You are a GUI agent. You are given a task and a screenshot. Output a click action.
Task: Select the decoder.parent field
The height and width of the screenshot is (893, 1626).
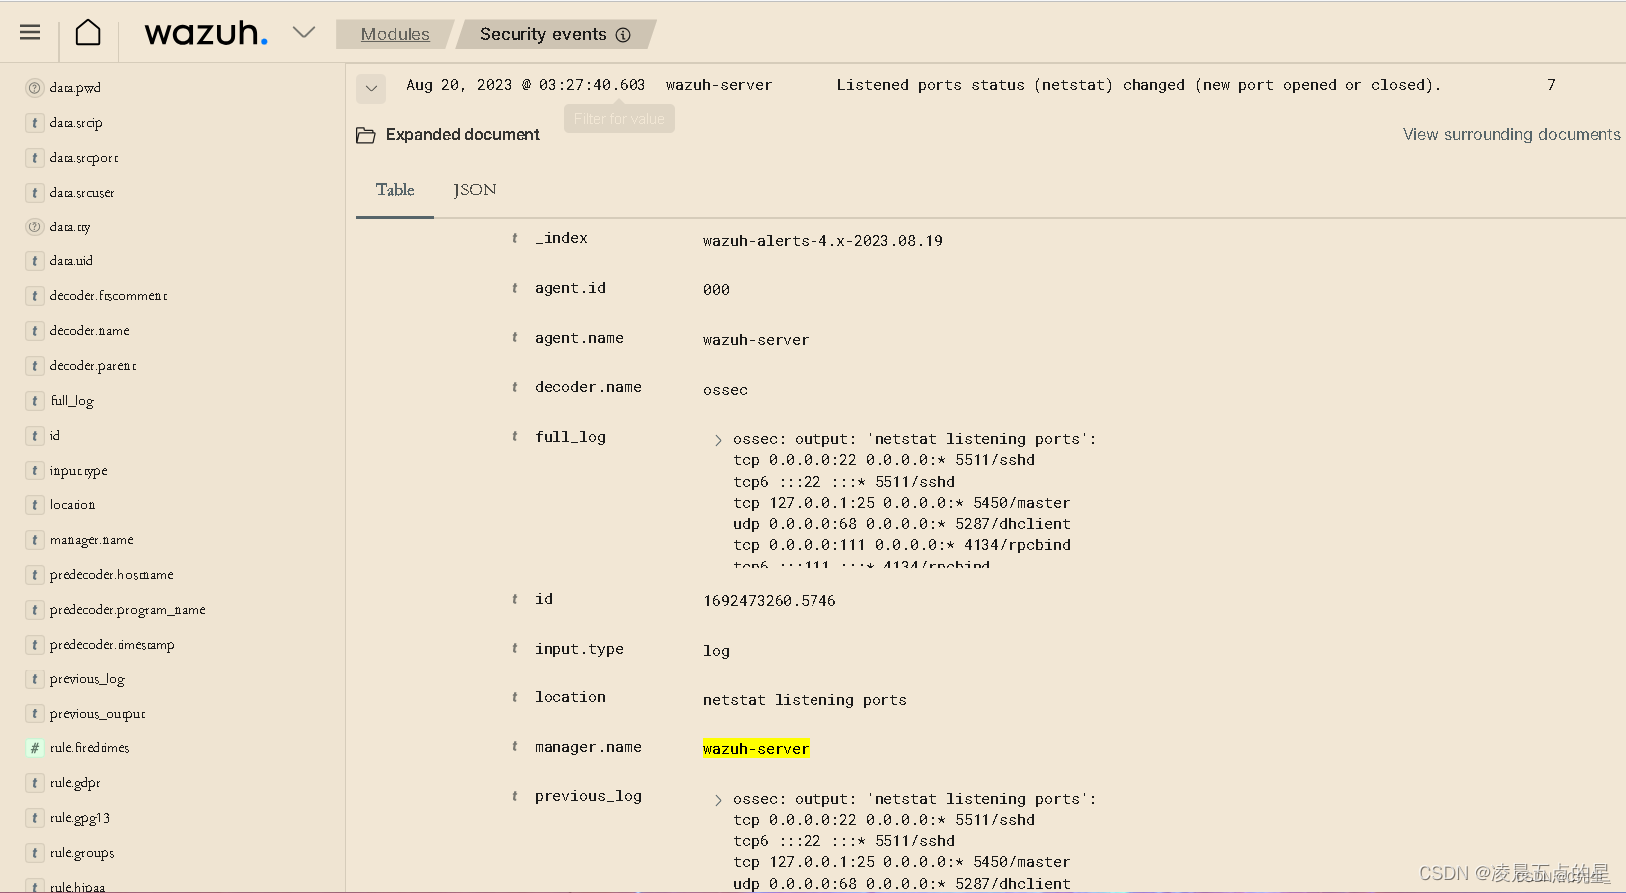point(93,366)
